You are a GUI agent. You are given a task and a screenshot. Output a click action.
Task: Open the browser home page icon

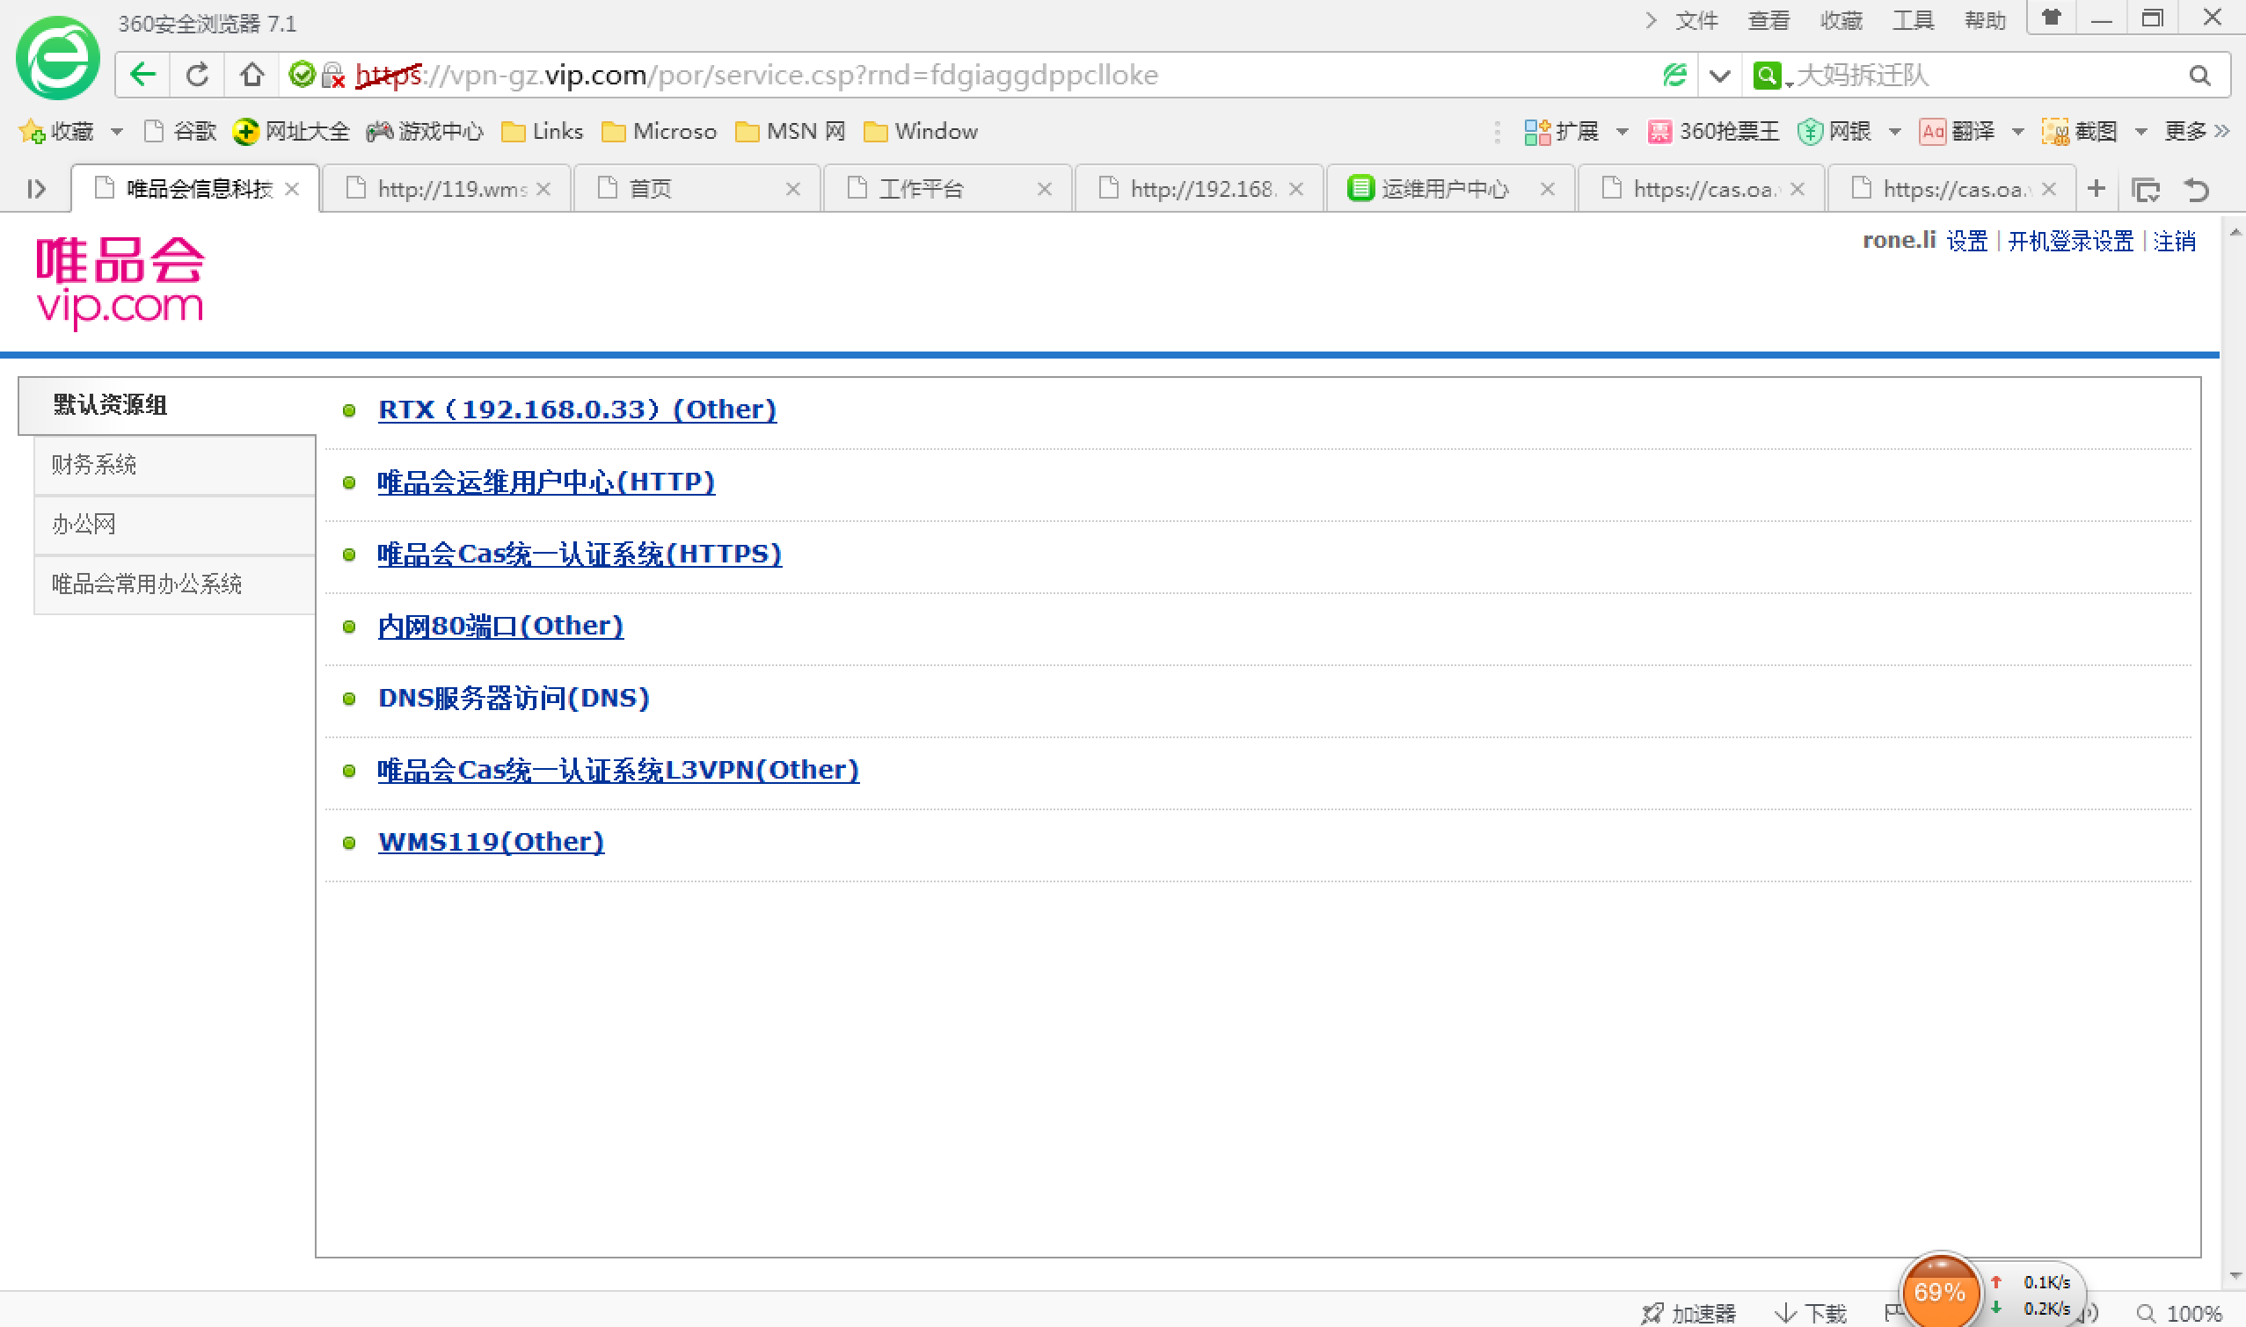click(252, 74)
